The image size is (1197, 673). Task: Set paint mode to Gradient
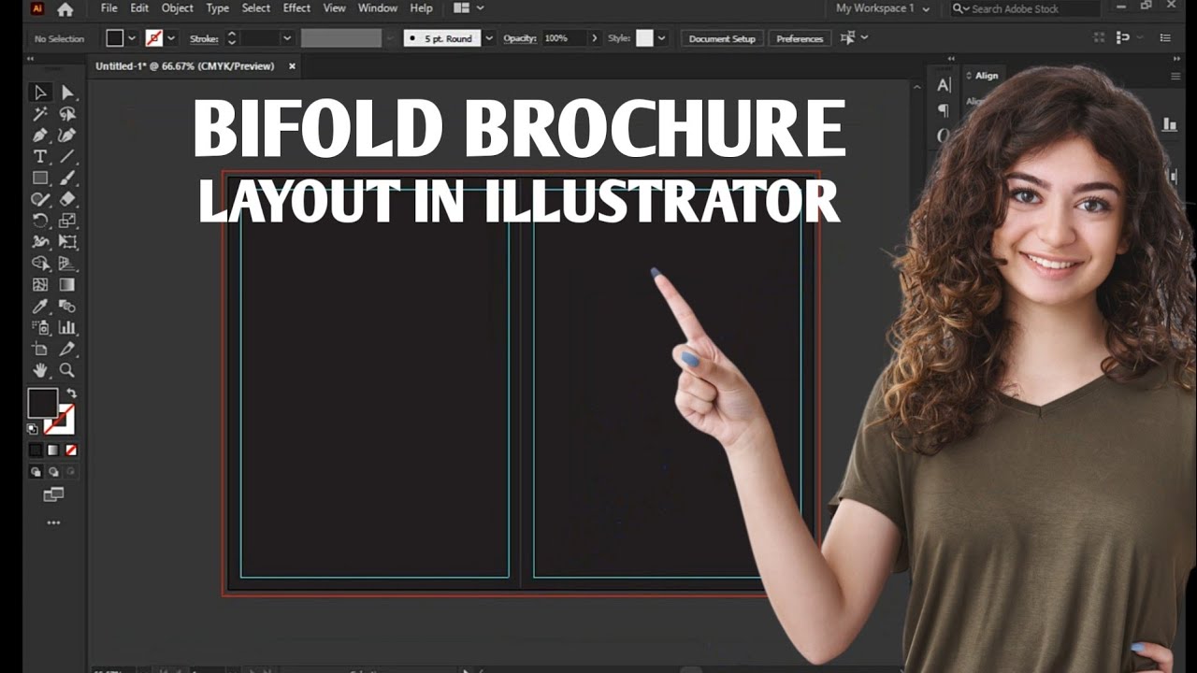click(x=53, y=450)
